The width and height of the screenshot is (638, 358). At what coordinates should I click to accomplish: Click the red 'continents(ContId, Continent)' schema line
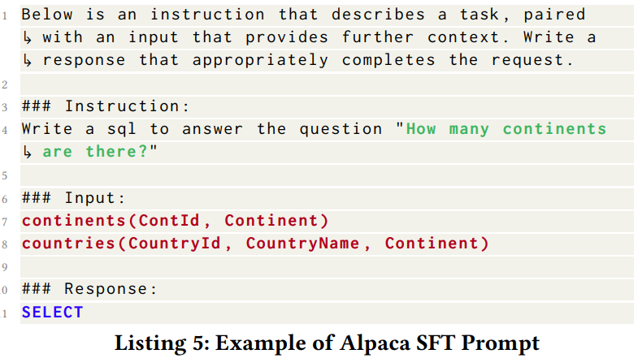coord(175,221)
